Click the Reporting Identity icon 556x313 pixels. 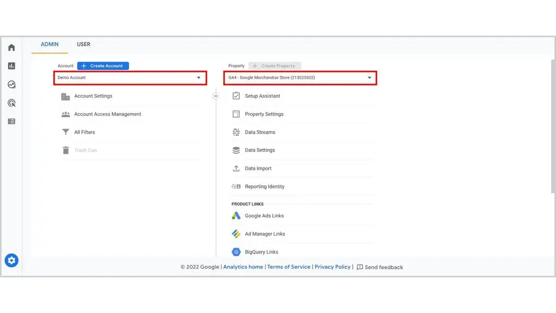[x=236, y=186]
